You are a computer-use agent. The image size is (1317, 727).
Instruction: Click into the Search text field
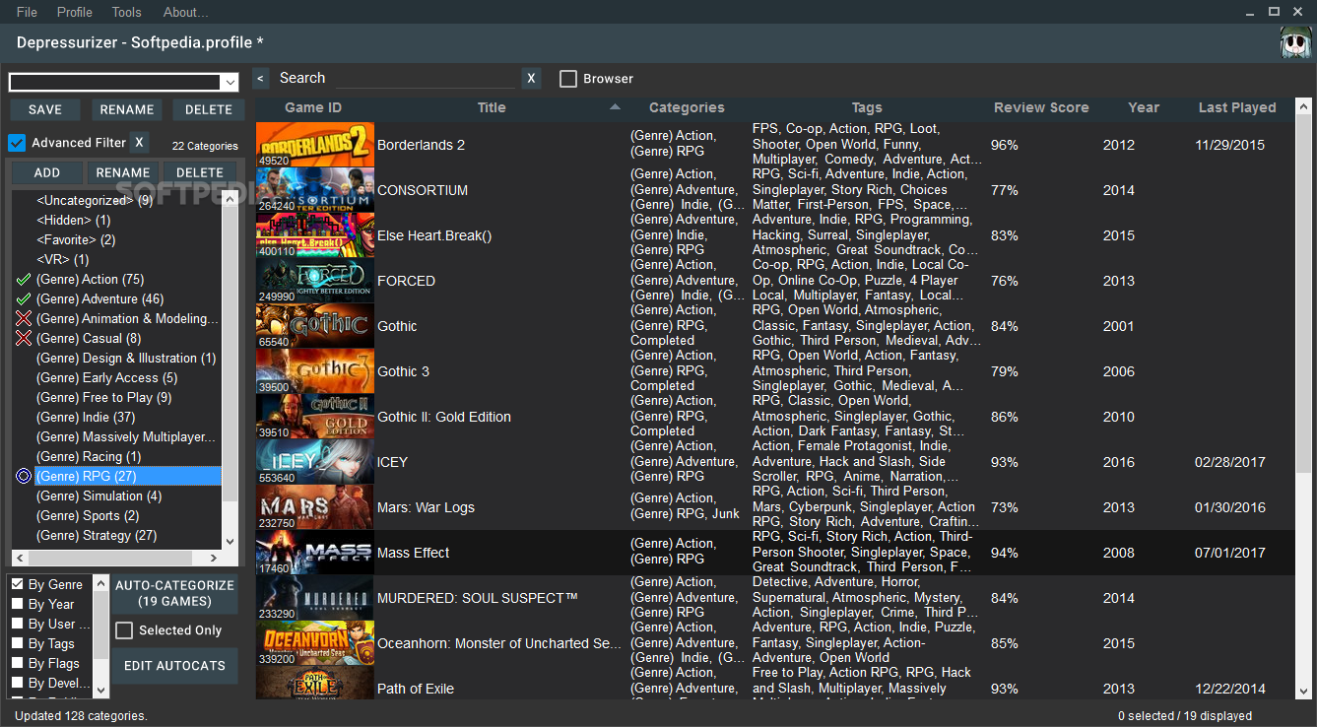[425, 79]
